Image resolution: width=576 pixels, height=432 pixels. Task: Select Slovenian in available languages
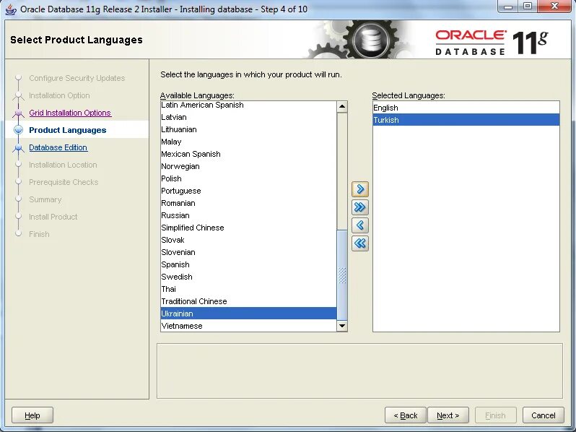pos(249,252)
